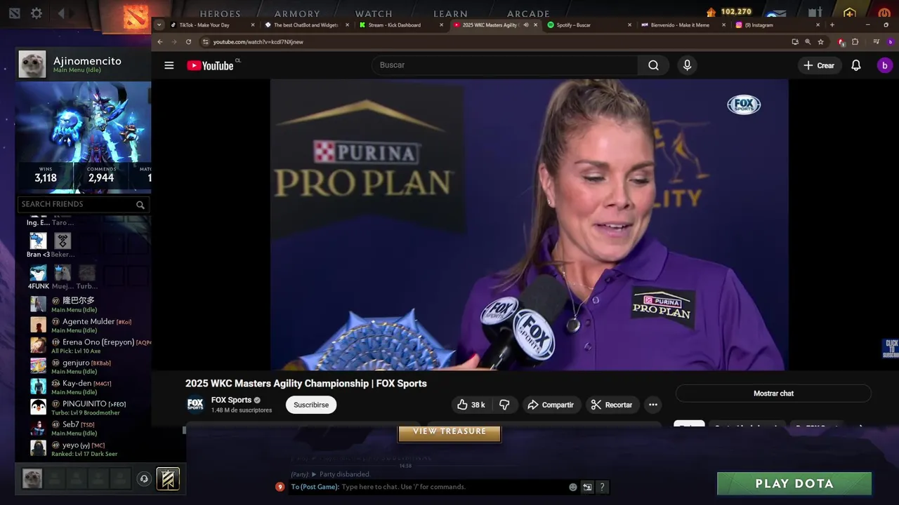Close the TikTok tab
This screenshot has width=899, height=505.
click(253, 25)
